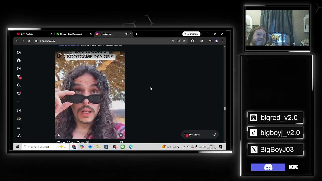Launch Copilot from the taskbar

[x=82, y=147]
